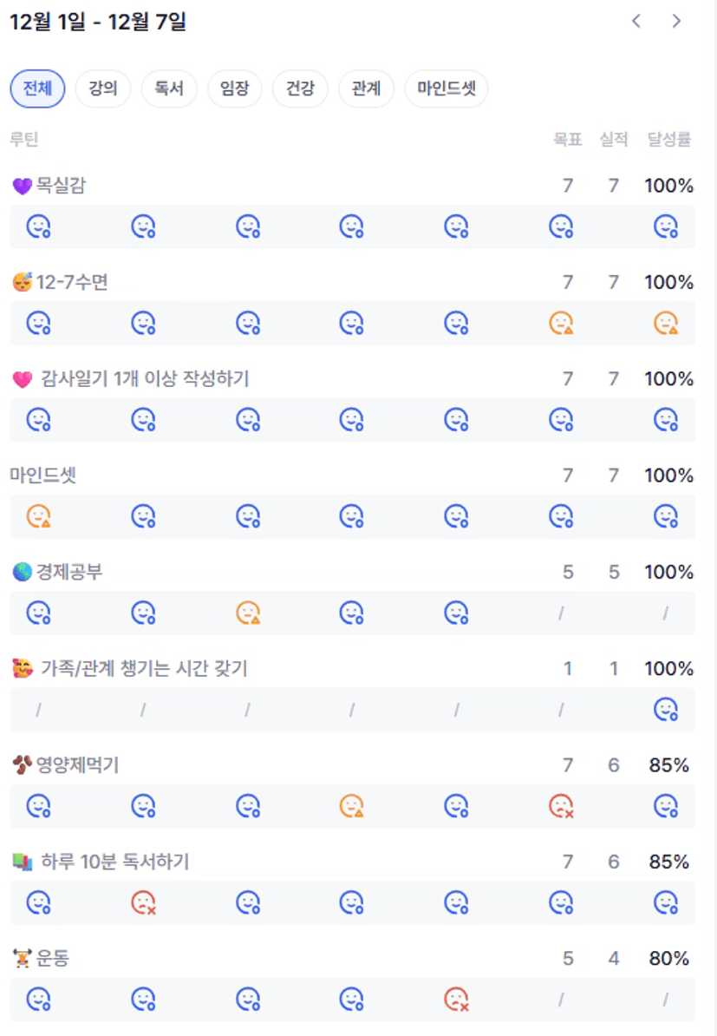Toggle first day orange face in 마인드셋 row
This screenshot has height=1036, width=717.
[38, 517]
